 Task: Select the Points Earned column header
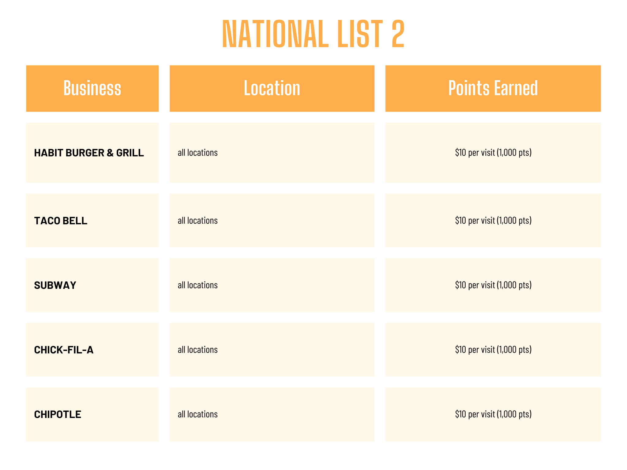[493, 88]
